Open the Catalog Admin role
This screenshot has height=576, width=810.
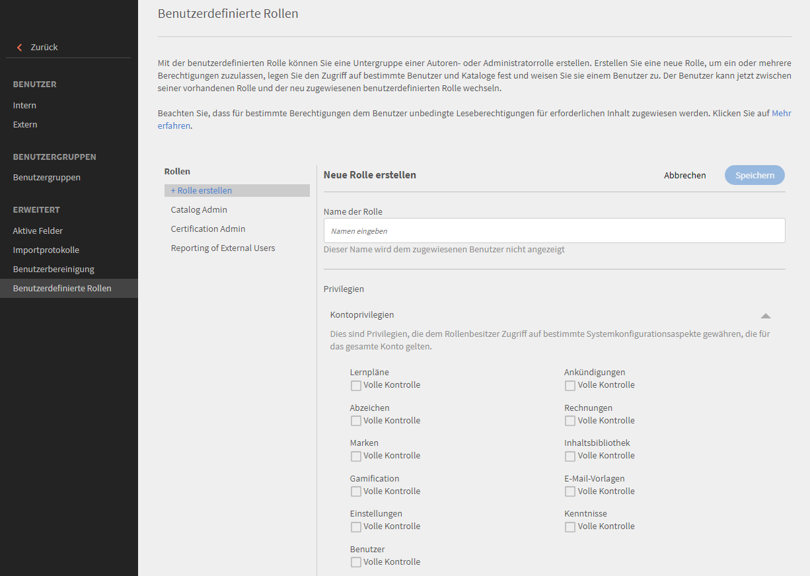tap(199, 210)
